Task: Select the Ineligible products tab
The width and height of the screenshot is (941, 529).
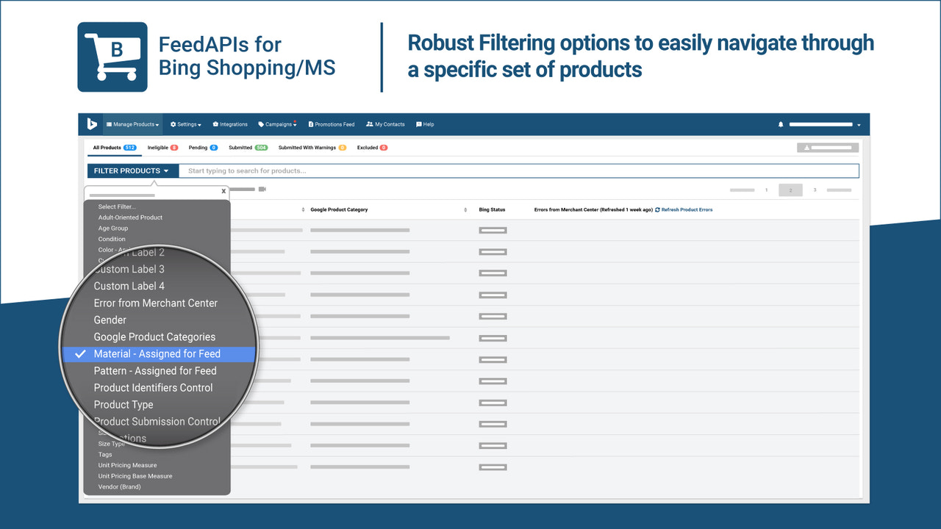Action: [x=157, y=147]
